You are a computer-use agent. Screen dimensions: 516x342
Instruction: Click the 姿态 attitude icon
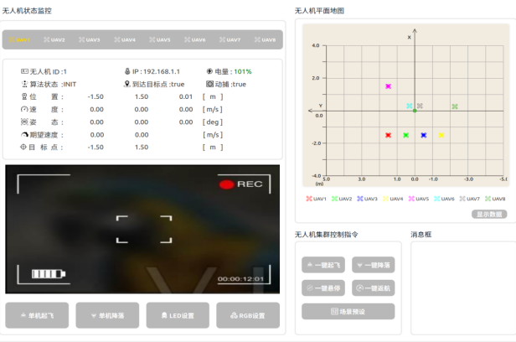click(x=24, y=122)
